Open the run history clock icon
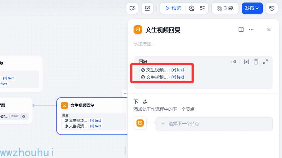 pos(191,8)
